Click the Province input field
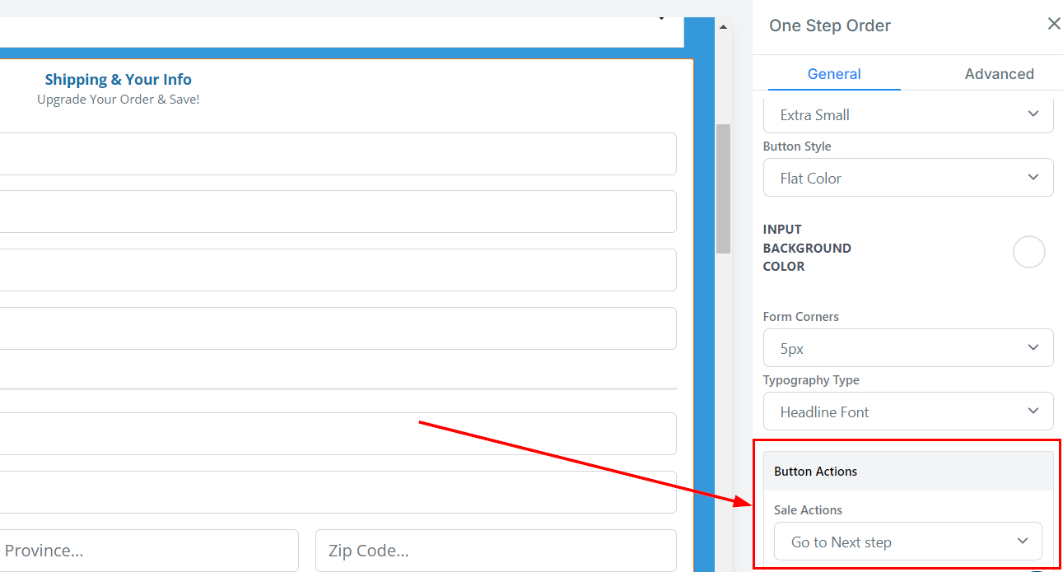1063x572 pixels. point(148,551)
